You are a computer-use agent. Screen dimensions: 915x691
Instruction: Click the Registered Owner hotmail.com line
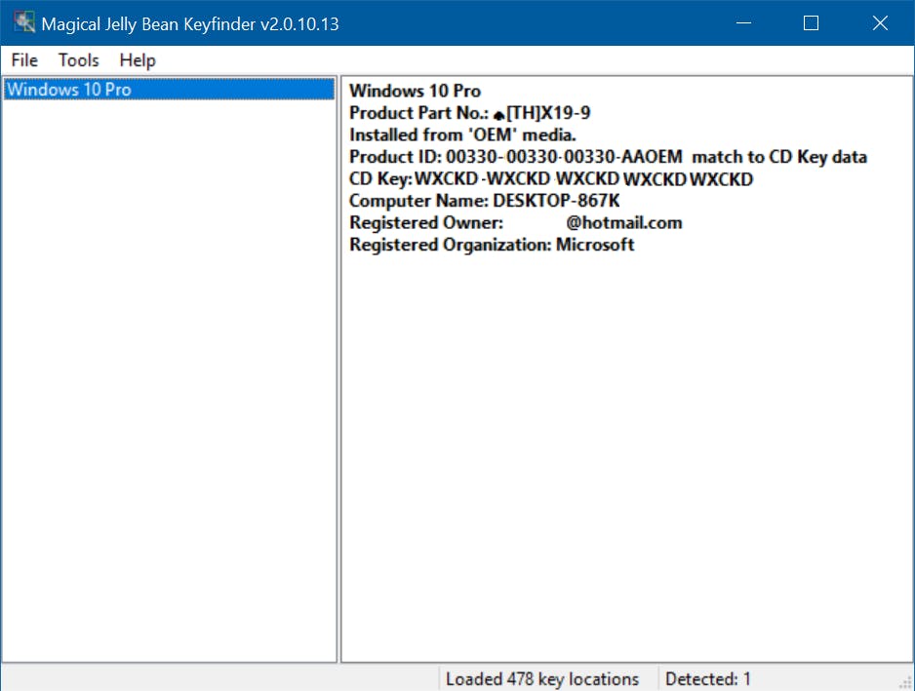click(x=516, y=223)
